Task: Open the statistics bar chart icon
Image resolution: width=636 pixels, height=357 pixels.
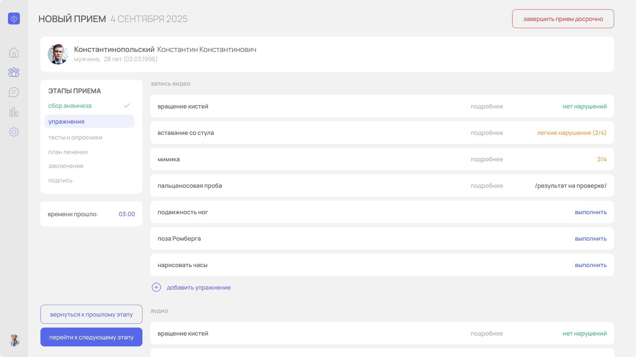Action: pos(14,112)
